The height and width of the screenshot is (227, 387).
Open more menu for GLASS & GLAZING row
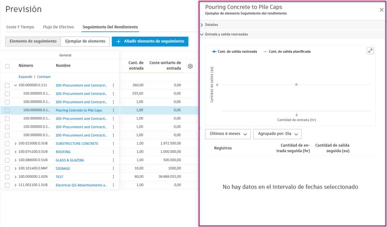point(113,160)
